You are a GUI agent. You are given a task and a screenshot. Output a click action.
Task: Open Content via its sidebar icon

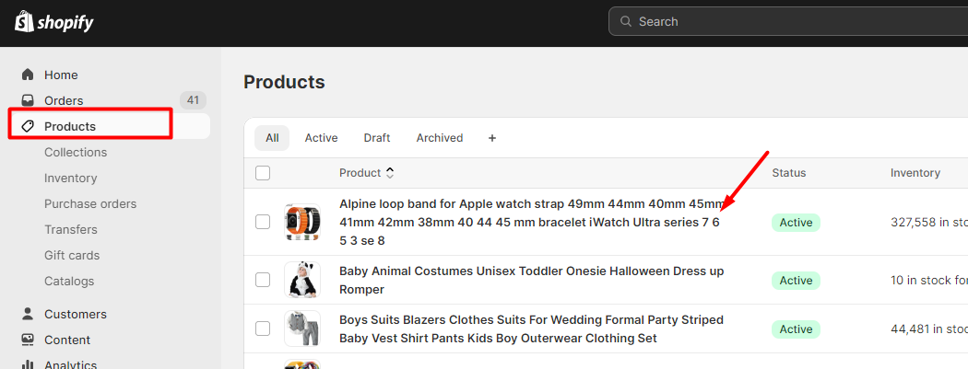pyautogui.click(x=27, y=340)
